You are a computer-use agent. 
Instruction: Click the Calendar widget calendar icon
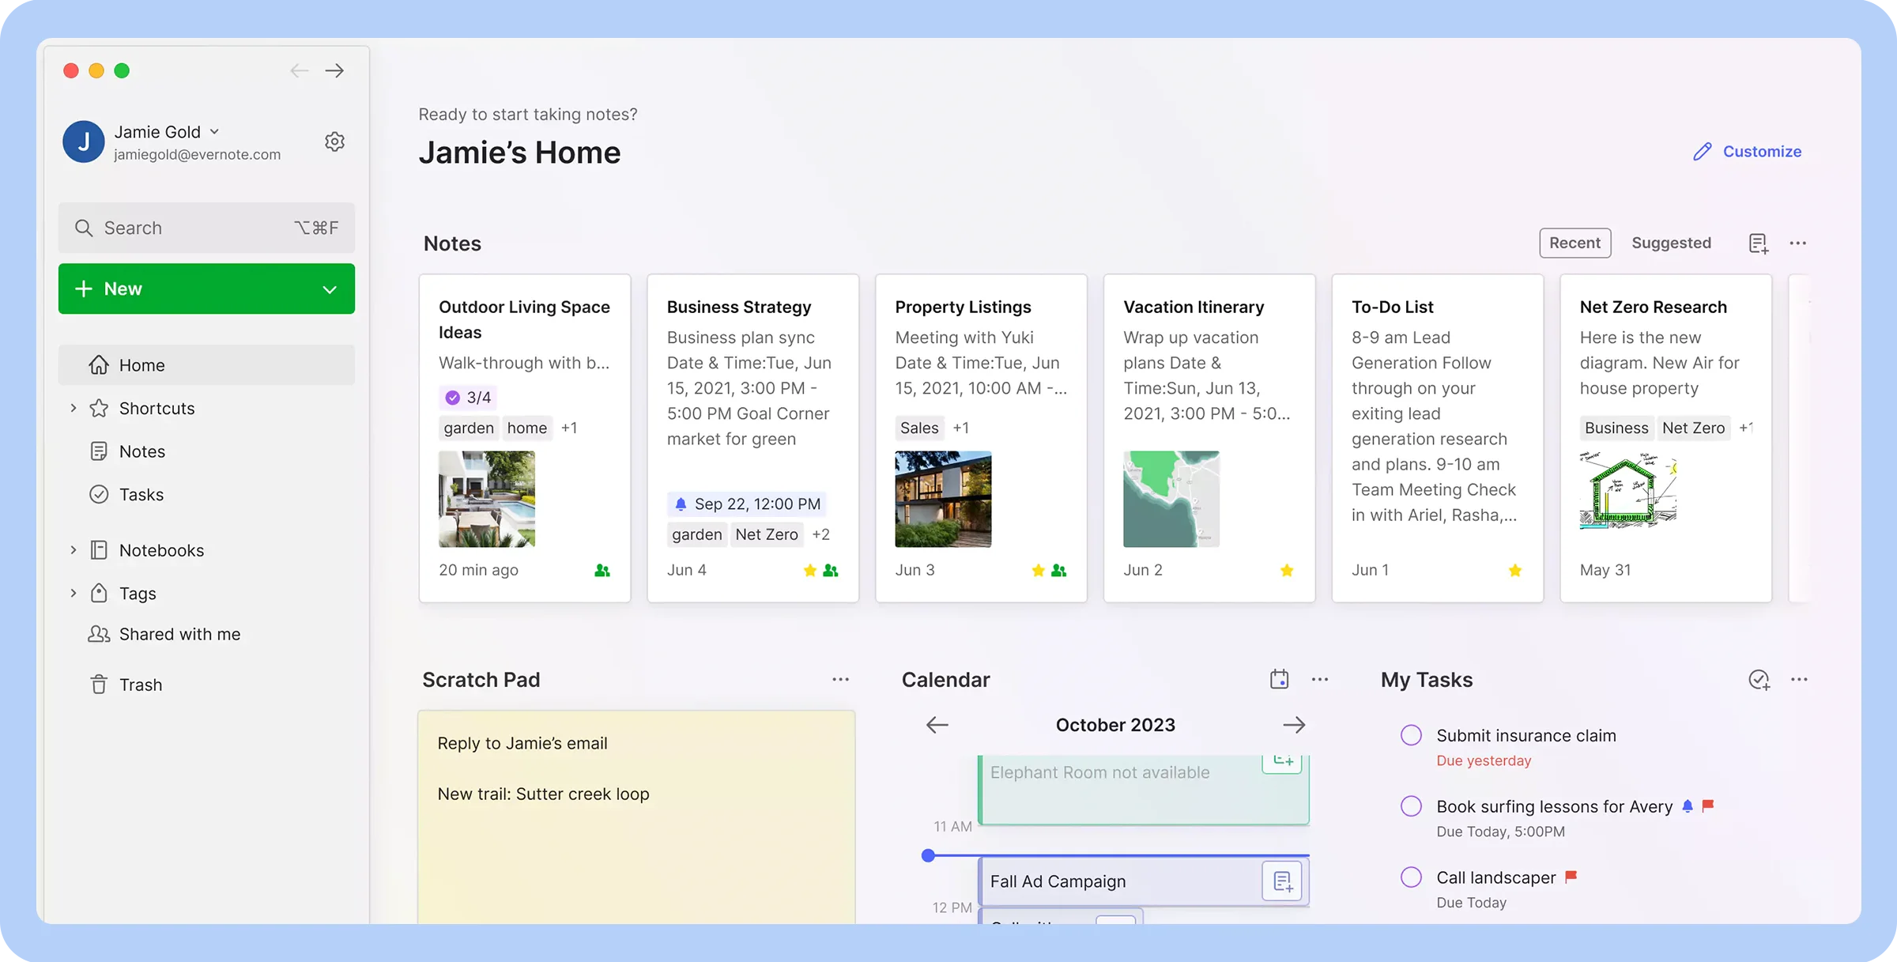pos(1280,680)
